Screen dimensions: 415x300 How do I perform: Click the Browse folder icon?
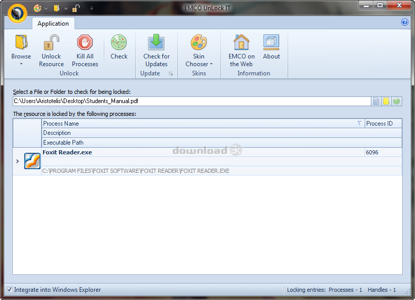point(21,42)
